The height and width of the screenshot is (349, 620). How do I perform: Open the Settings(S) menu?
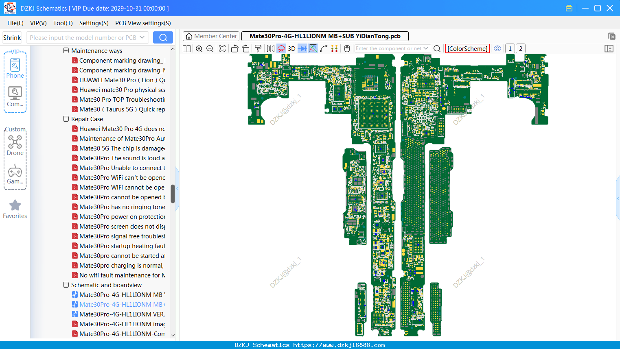pos(94,23)
